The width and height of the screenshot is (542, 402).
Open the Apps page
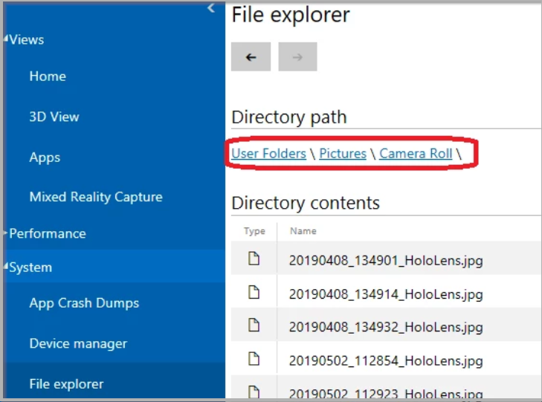[45, 158]
